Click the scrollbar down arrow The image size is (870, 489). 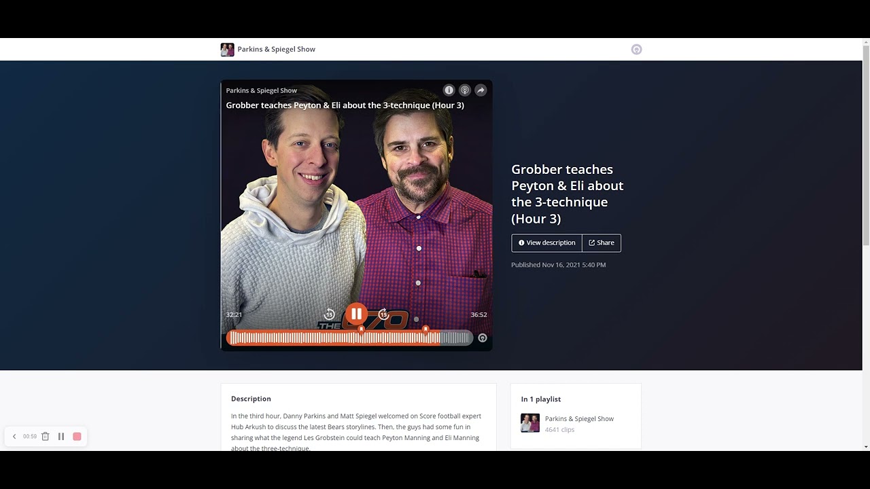click(866, 447)
